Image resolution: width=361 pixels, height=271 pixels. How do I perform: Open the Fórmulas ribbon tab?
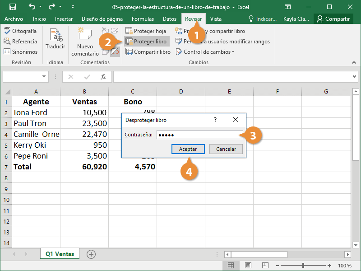click(x=143, y=19)
